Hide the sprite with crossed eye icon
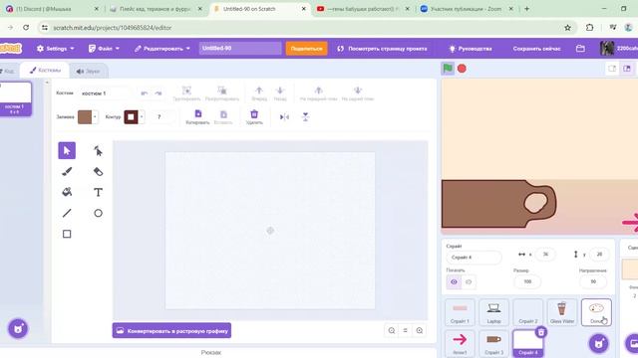 coord(469,281)
